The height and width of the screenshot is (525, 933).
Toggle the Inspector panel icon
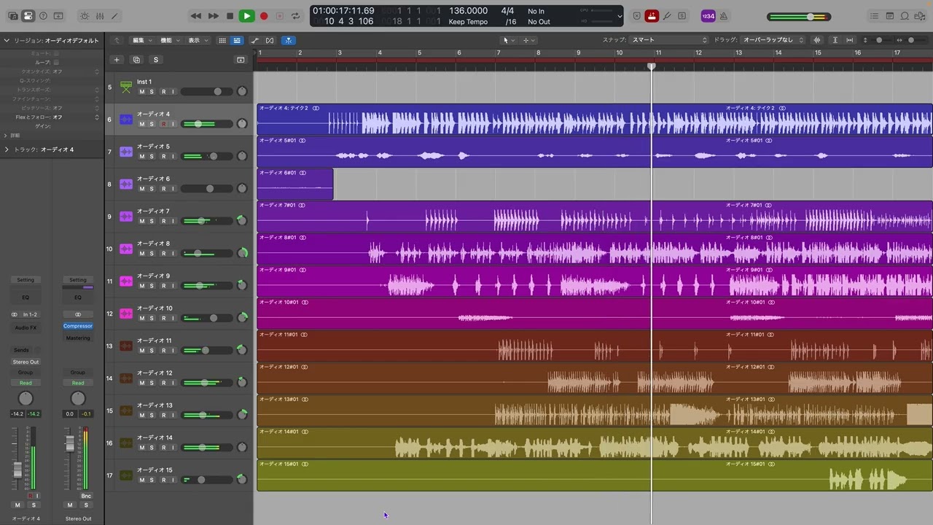(28, 16)
